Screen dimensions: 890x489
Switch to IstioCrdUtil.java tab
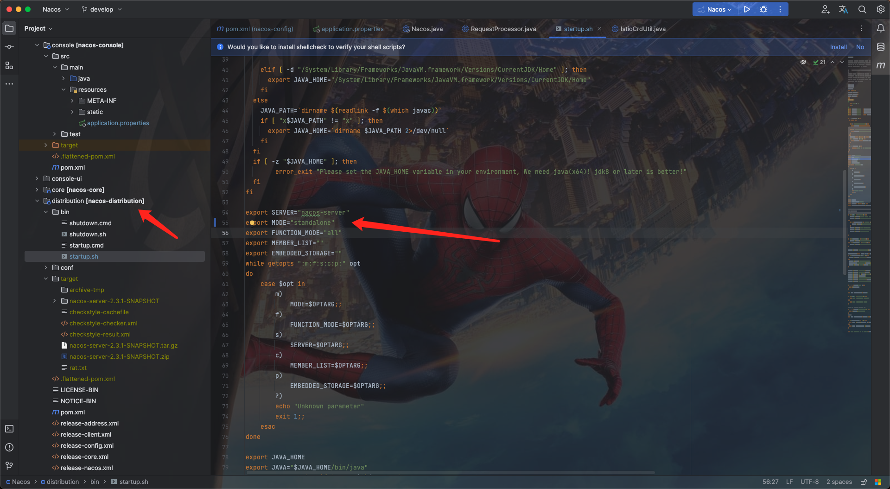[x=639, y=29]
